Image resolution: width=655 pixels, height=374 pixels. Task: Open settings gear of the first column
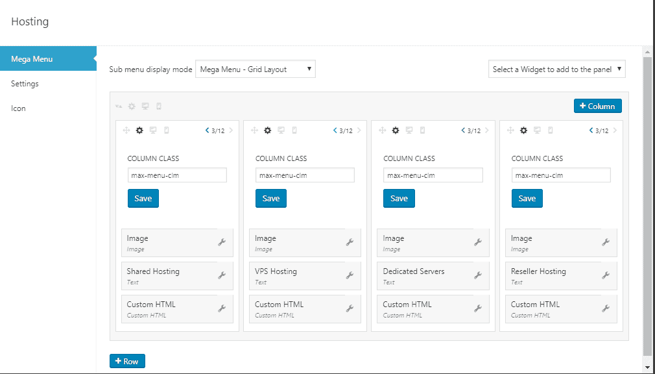click(139, 131)
